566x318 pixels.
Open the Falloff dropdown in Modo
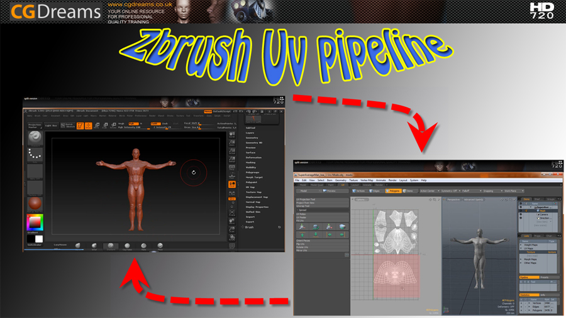click(x=472, y=190)
